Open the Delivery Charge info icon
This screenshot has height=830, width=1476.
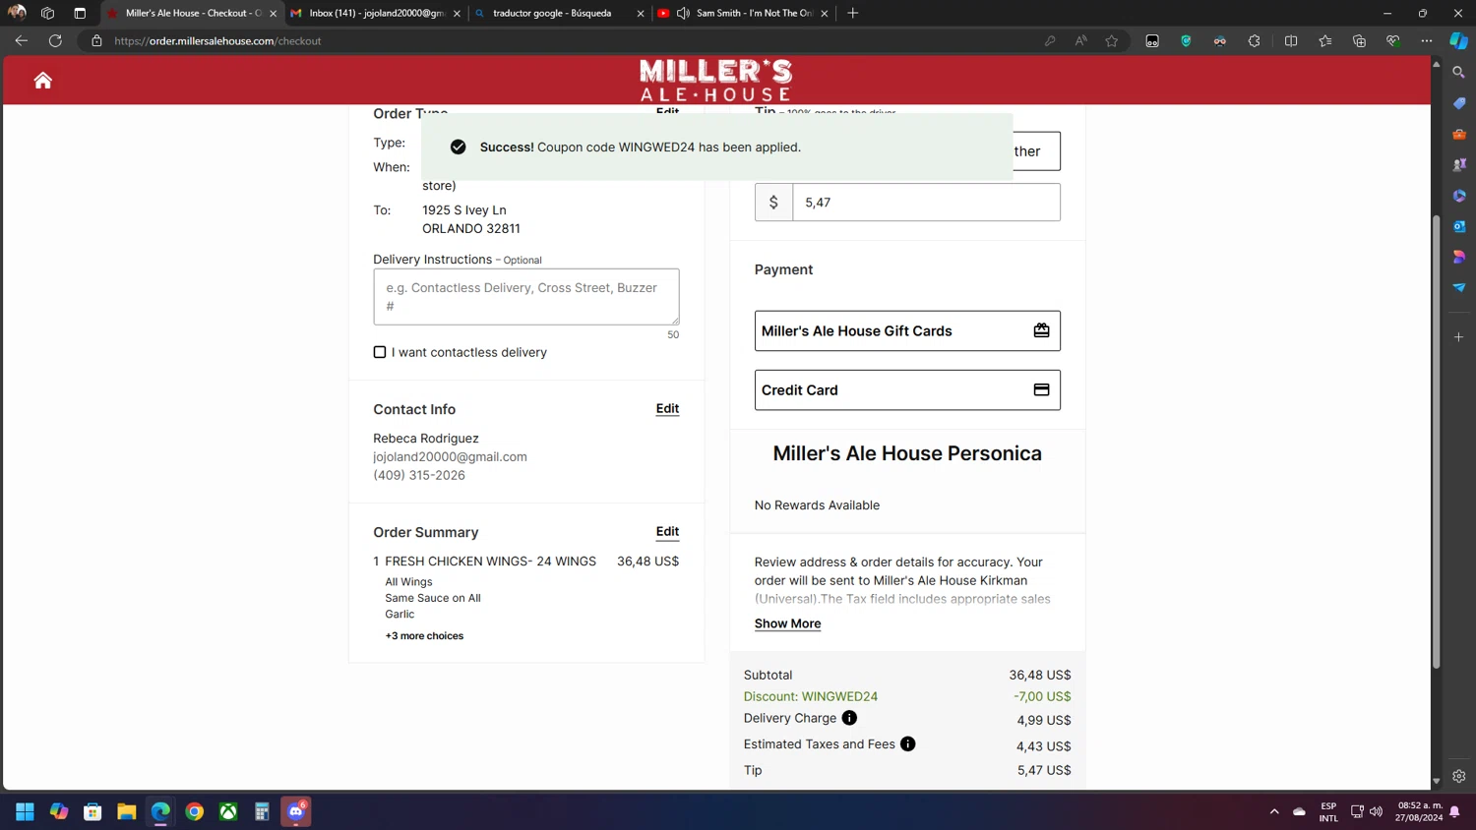pos(849,718)
